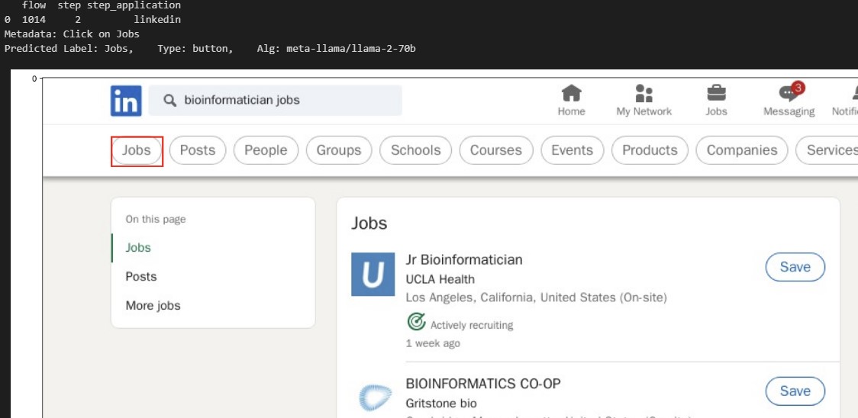Open the My Network icon
The width and height of the screenshot is (858, 418).
643,94
